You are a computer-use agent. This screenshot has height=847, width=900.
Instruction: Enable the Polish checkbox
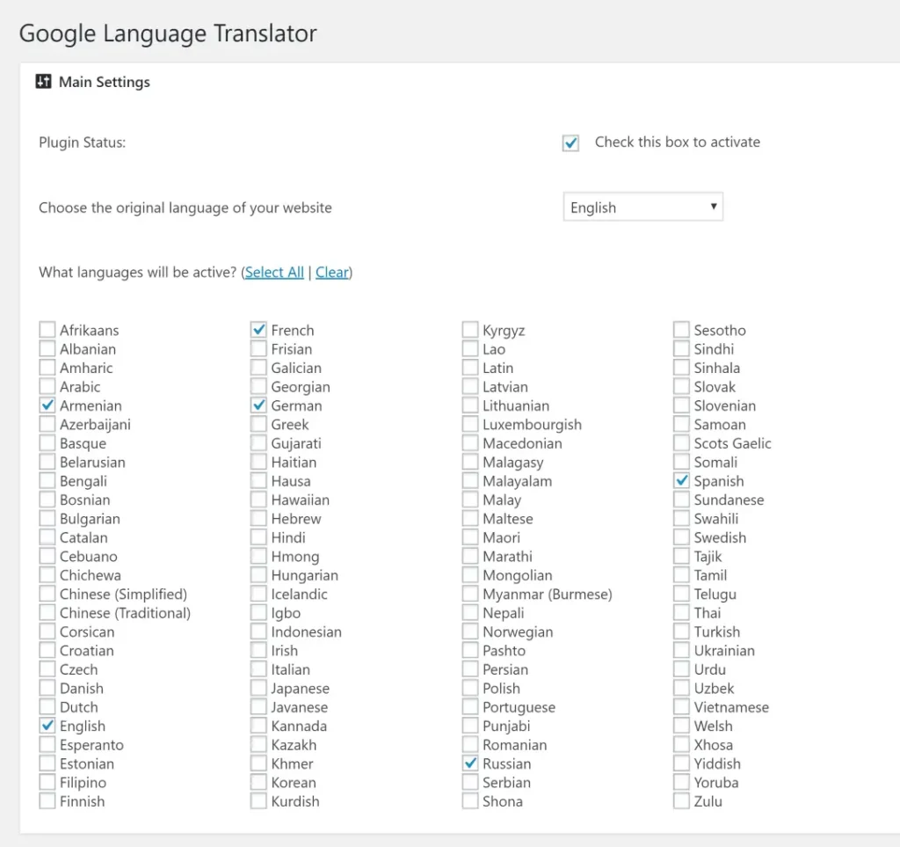coord(470,688)
